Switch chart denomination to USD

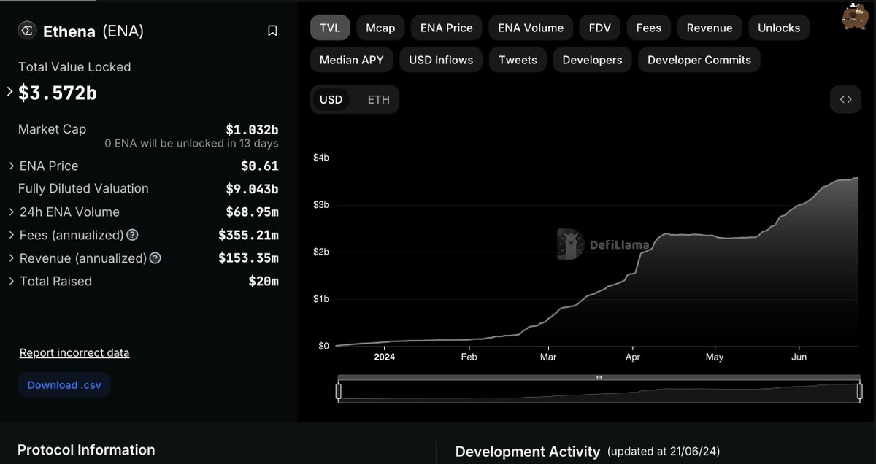click(331, 99)
